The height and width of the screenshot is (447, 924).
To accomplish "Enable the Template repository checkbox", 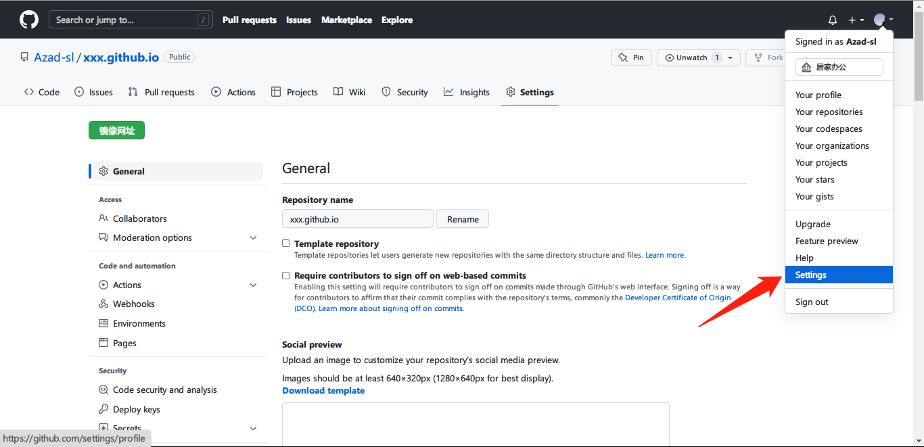I will 286,243.
